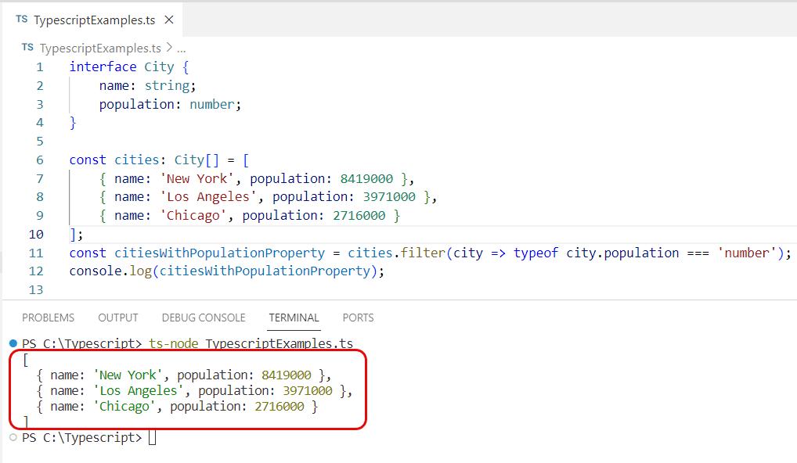Select the TERMINAL panel tab
This screenshot has width=797, height=463.
click(x=294, y=318)
